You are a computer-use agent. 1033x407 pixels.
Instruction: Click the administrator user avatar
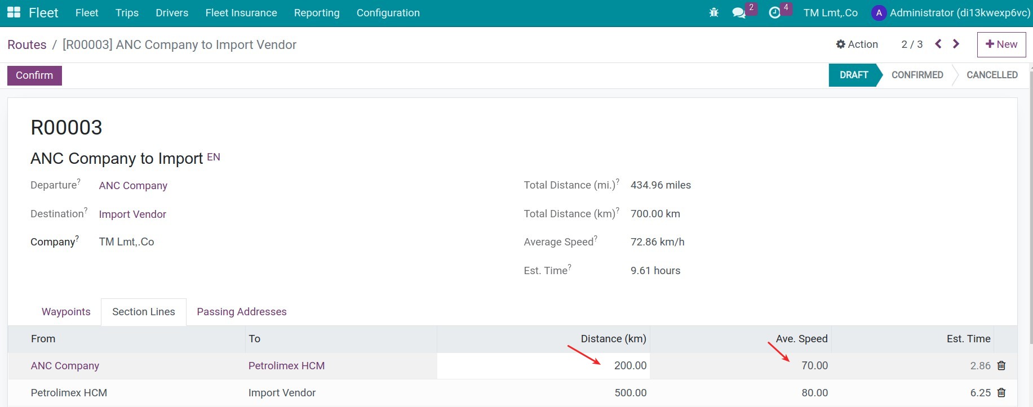pyautogui.click(x=879, y=13)
